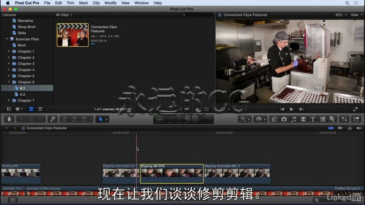
Task: Click timeline ruler at 00:00:50:00
Action: coord(224,133)
